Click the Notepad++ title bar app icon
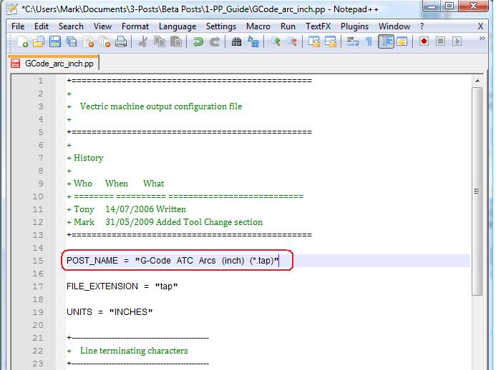The height and width of the screenshot is (370, 496). [12, 9]
